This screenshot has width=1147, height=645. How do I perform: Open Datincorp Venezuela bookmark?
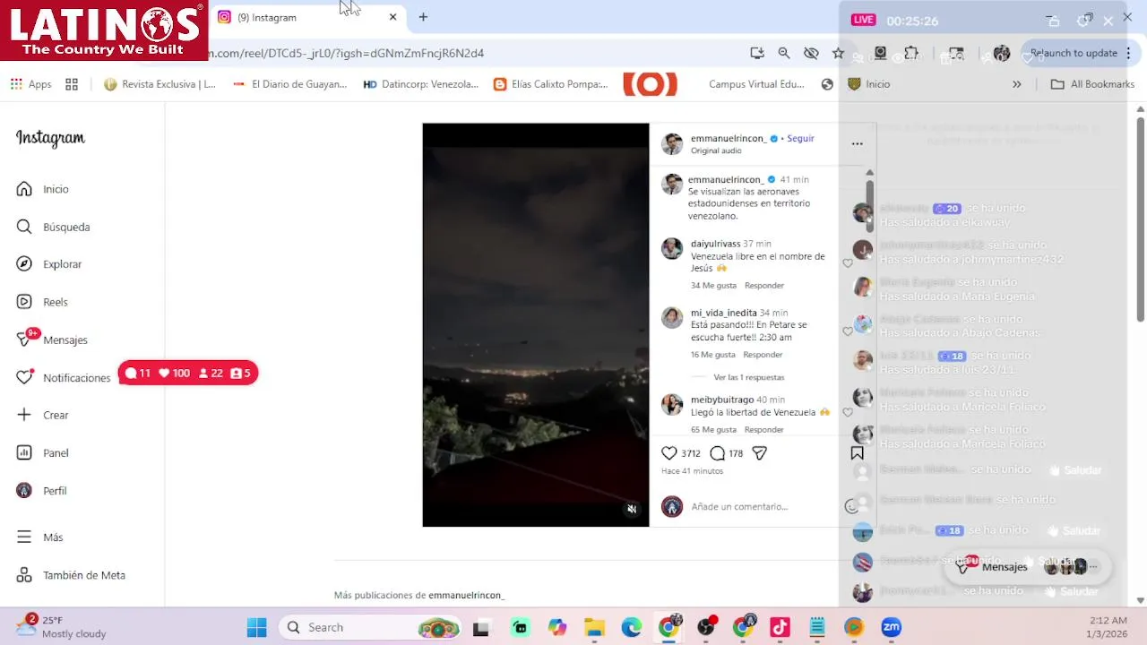[x=421, y=84]
